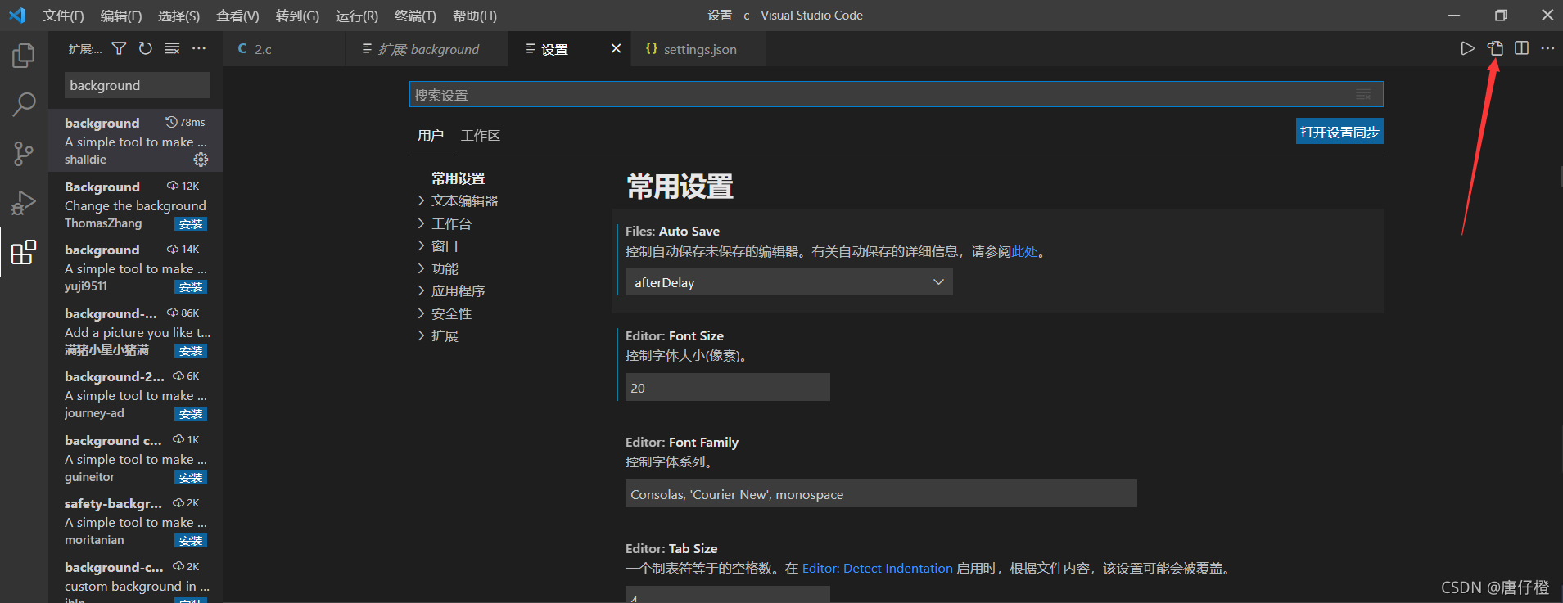Click the clear settings search filter icon
The width and height of the screenshot is (1563, 603).
[x=1363, y=94]
